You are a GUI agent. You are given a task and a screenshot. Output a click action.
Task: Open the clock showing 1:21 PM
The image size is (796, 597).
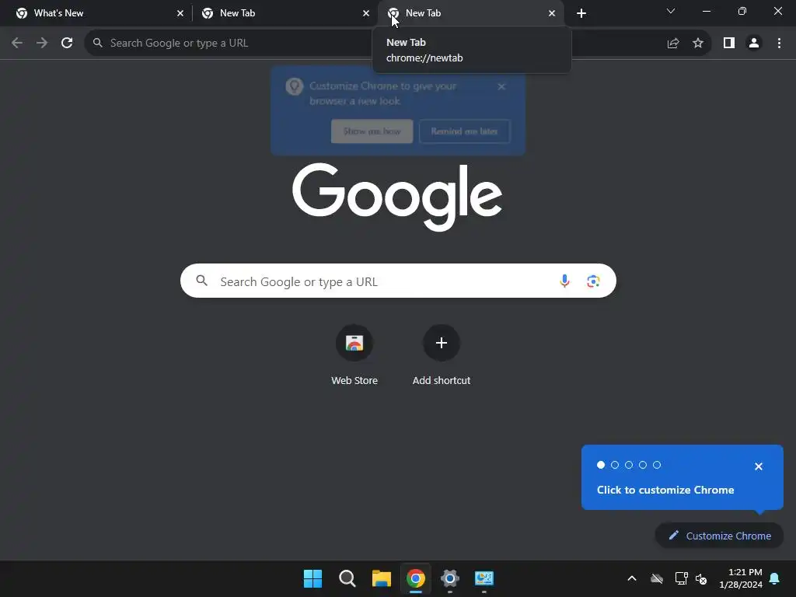[741, 578]
